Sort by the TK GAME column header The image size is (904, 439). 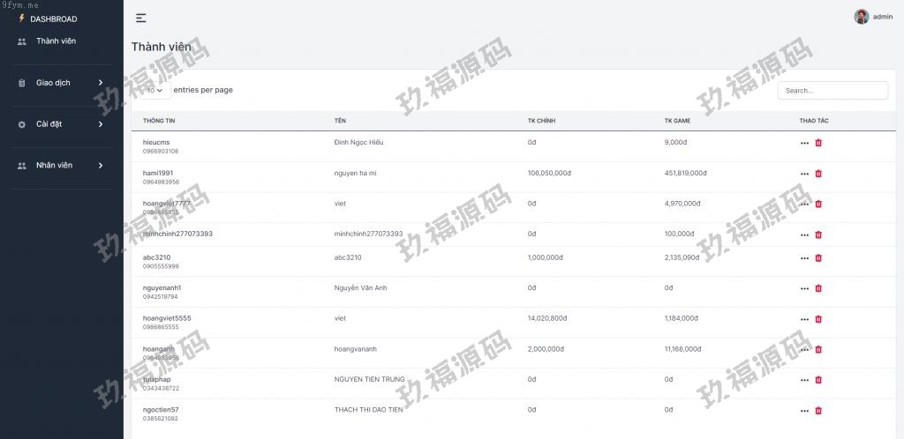click(678, 121)
